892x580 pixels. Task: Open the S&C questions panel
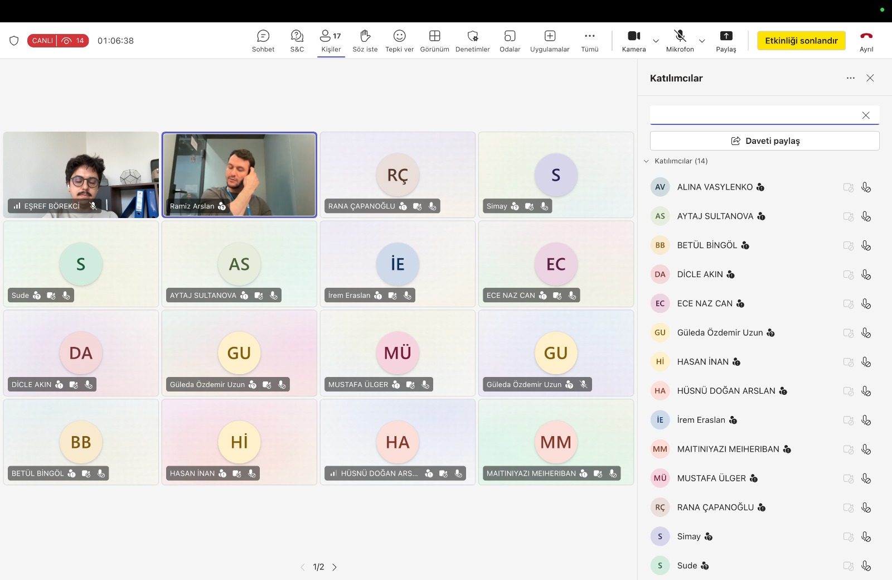click(297, 41)
